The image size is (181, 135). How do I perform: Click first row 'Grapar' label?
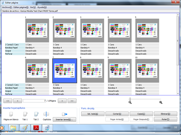click(x=15, y=51)
